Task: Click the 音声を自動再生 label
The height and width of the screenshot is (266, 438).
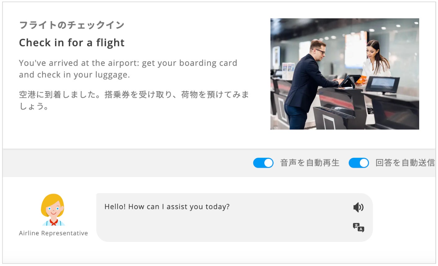Action: coord(309,163)
